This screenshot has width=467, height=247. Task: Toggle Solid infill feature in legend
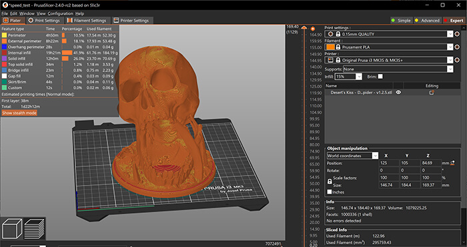59,58
